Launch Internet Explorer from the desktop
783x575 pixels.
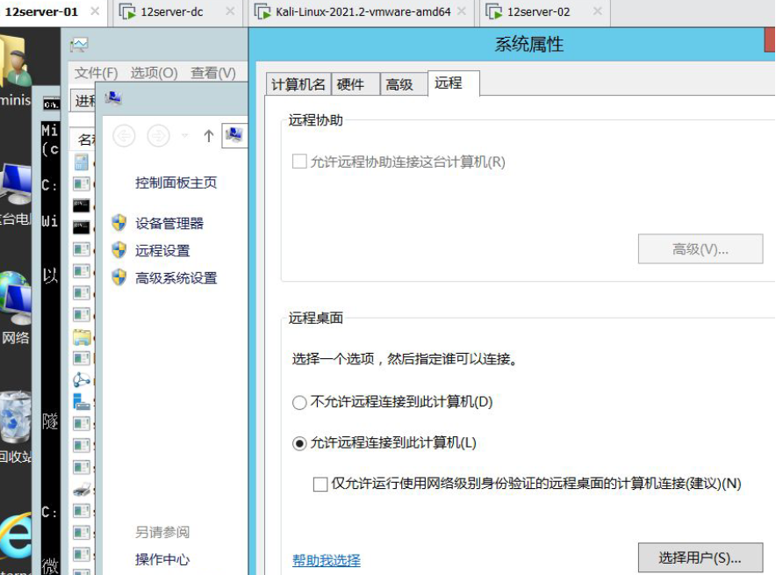[x=16, y=534]
